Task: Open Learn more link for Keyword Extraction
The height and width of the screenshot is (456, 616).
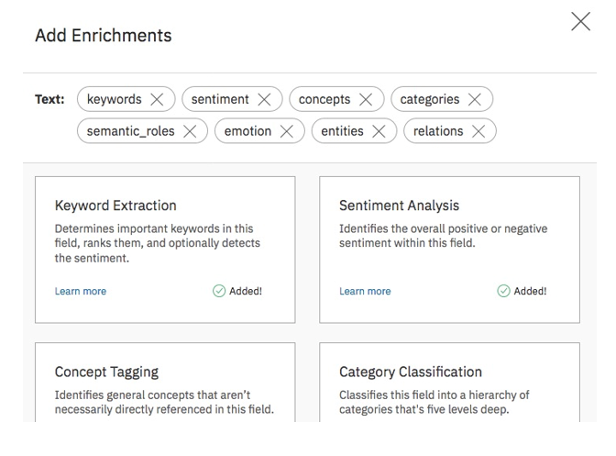Action: (81, 291)
